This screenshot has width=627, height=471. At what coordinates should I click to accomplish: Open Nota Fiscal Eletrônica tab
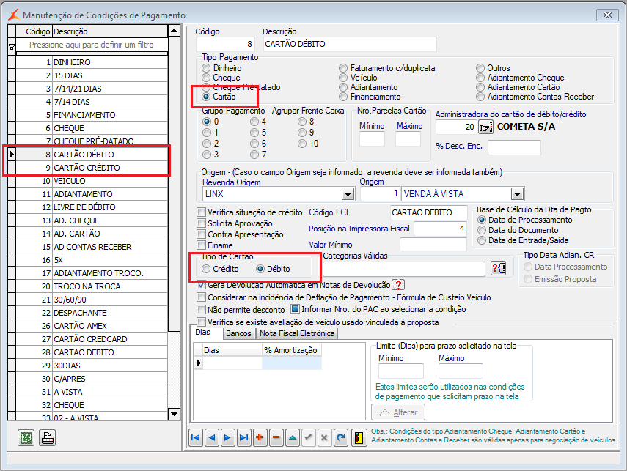click(x=297, y=333)
